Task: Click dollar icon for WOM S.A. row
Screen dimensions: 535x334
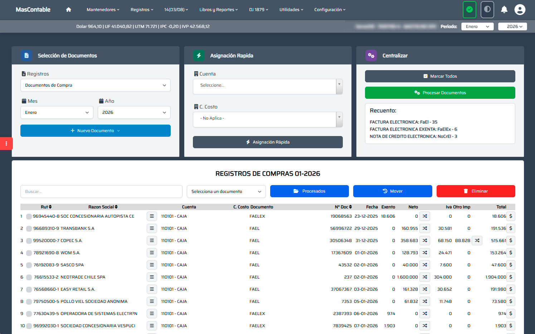Action: 511,253
